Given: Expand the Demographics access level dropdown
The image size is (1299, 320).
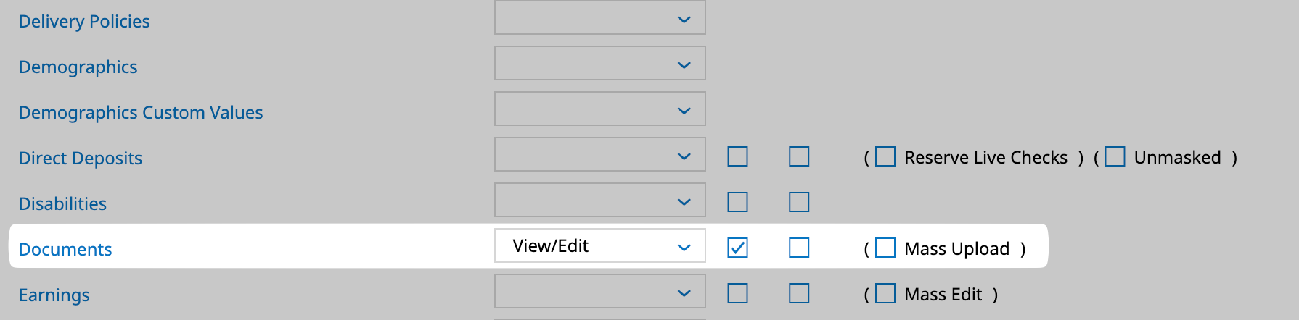Looking at the screenshot, I should pos(599,64).
